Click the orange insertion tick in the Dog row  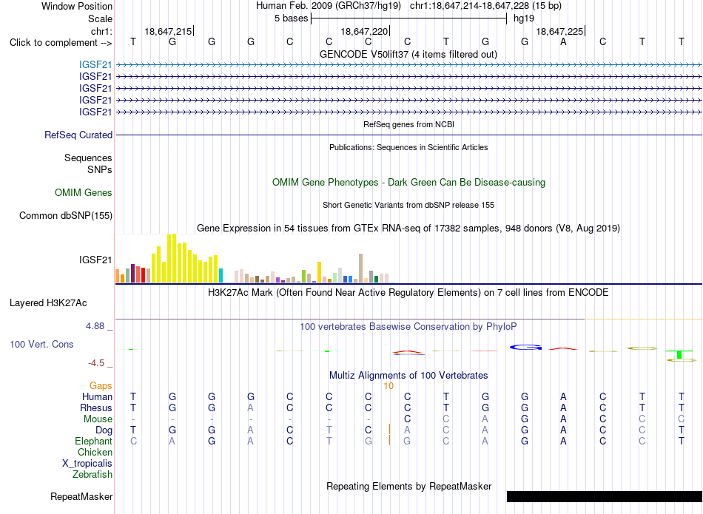(389, 429)
